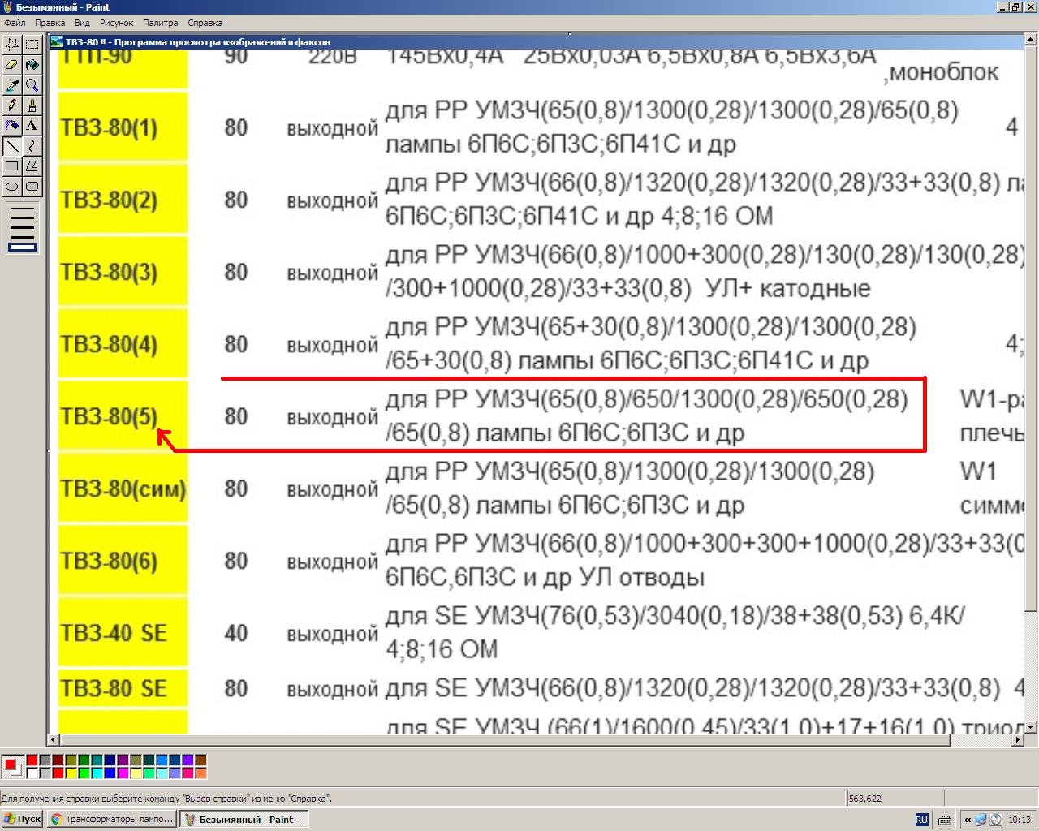1039x831 pixels.
Task: Choose the Text tool
Action: tap(32, 126)
